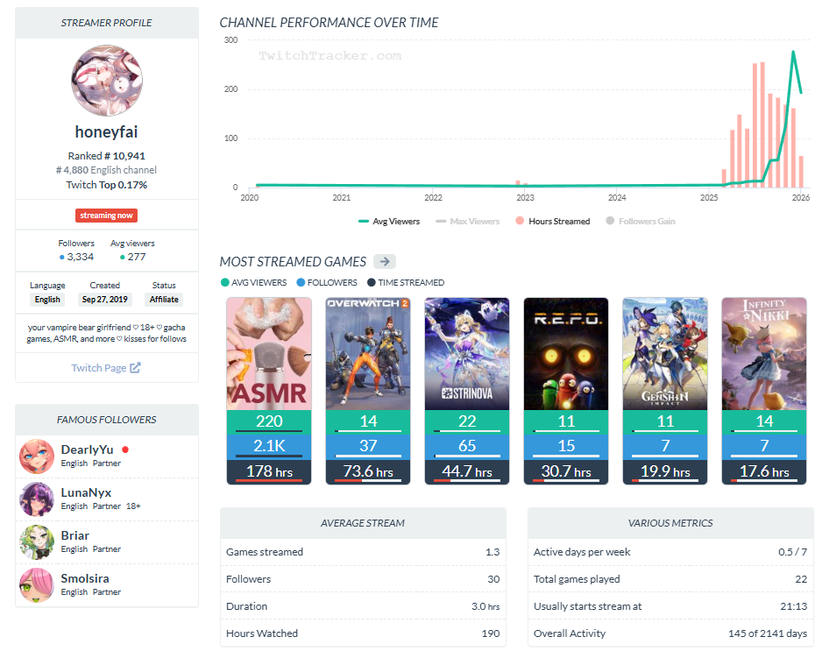Click the Sep 27, 2019 created date tag
The image size is (822, 651).
(x=105, y=300)
